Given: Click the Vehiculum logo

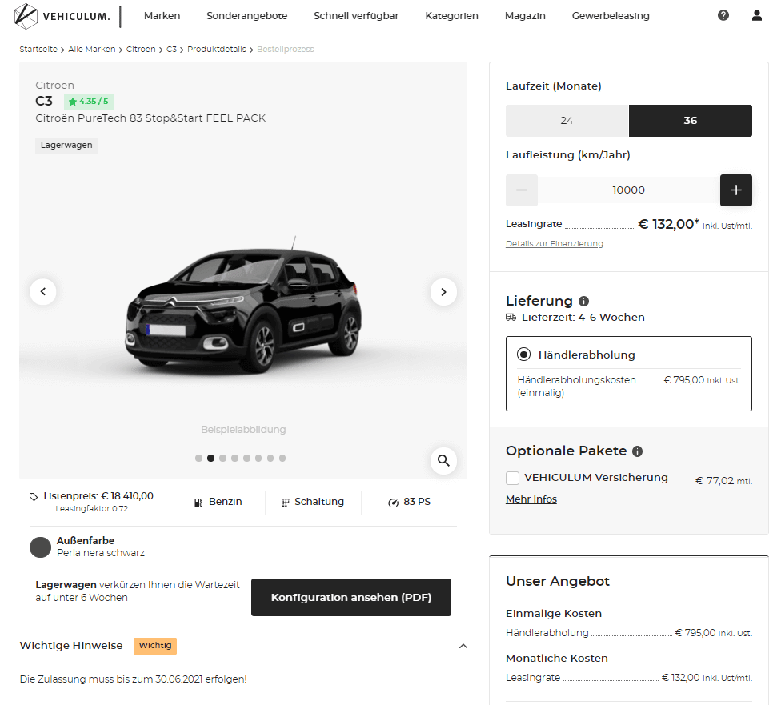Looking at the screenshot, I should pos(62,16).
